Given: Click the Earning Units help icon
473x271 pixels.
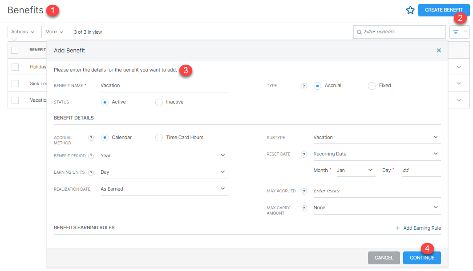Looking at the screenshot, I should tap(91, 173).
